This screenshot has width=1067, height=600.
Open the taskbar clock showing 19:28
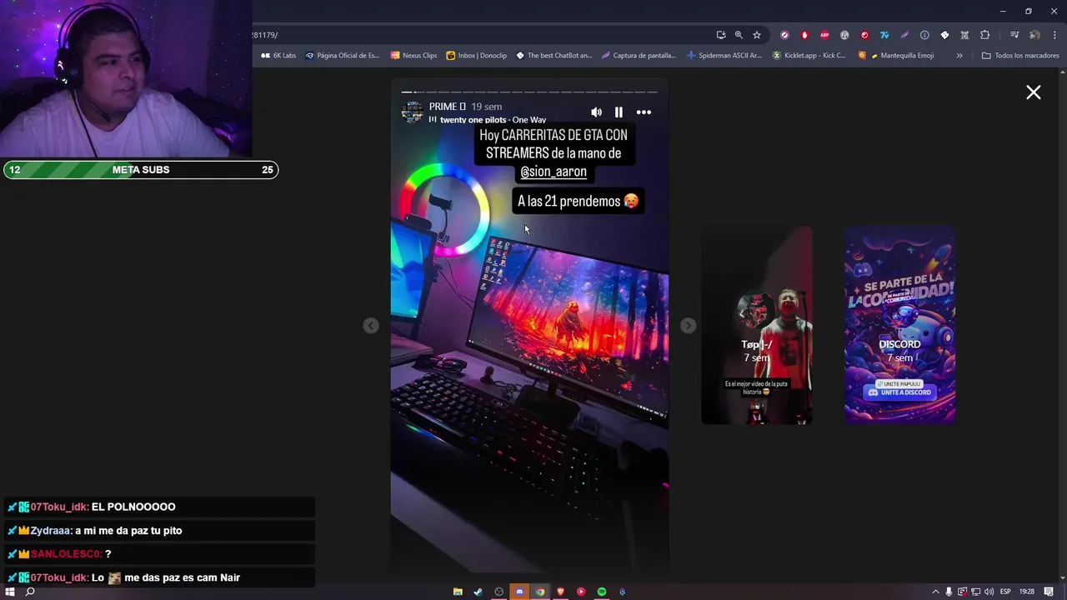coord(1026,592)
